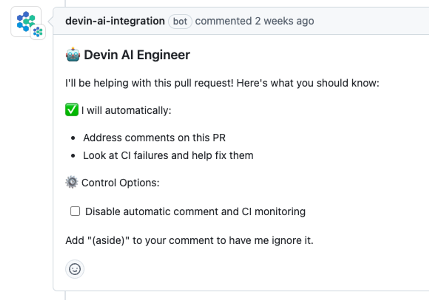Click the first bullet dot before Address comments
Image resolution: width=429 pixels, height=300 pixels.
coord(73,138)
